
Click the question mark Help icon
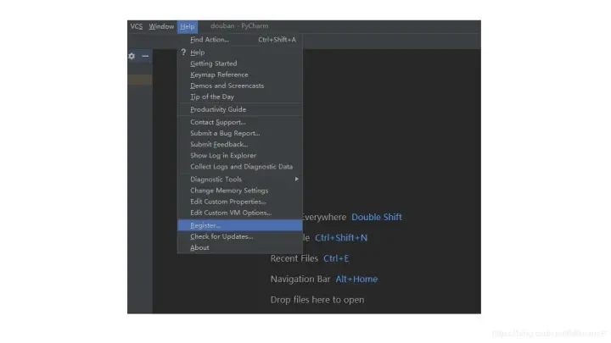click(182, 52)
